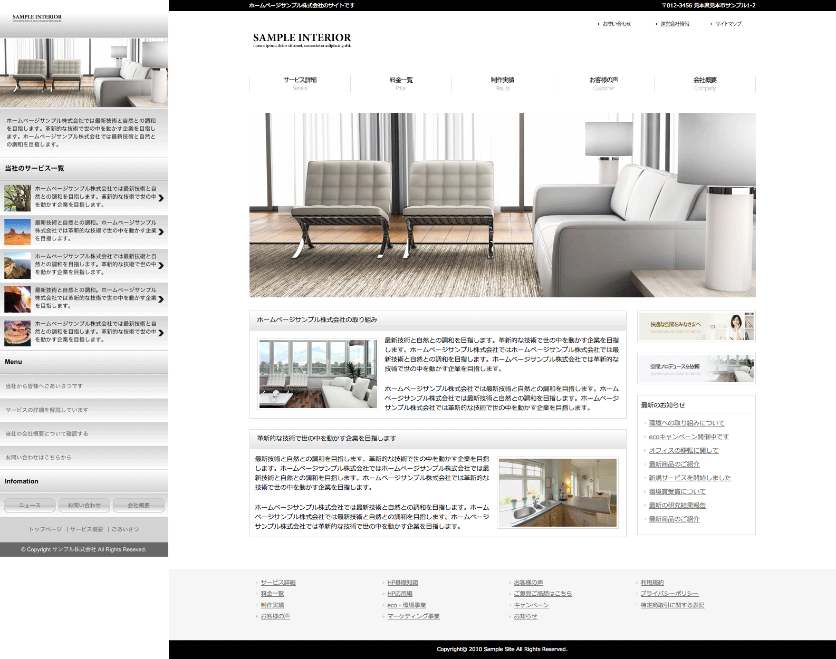Open the サービス詳細 Service navigation tab
The height and width of the screenshot is (659, 836).
[300, 83]
